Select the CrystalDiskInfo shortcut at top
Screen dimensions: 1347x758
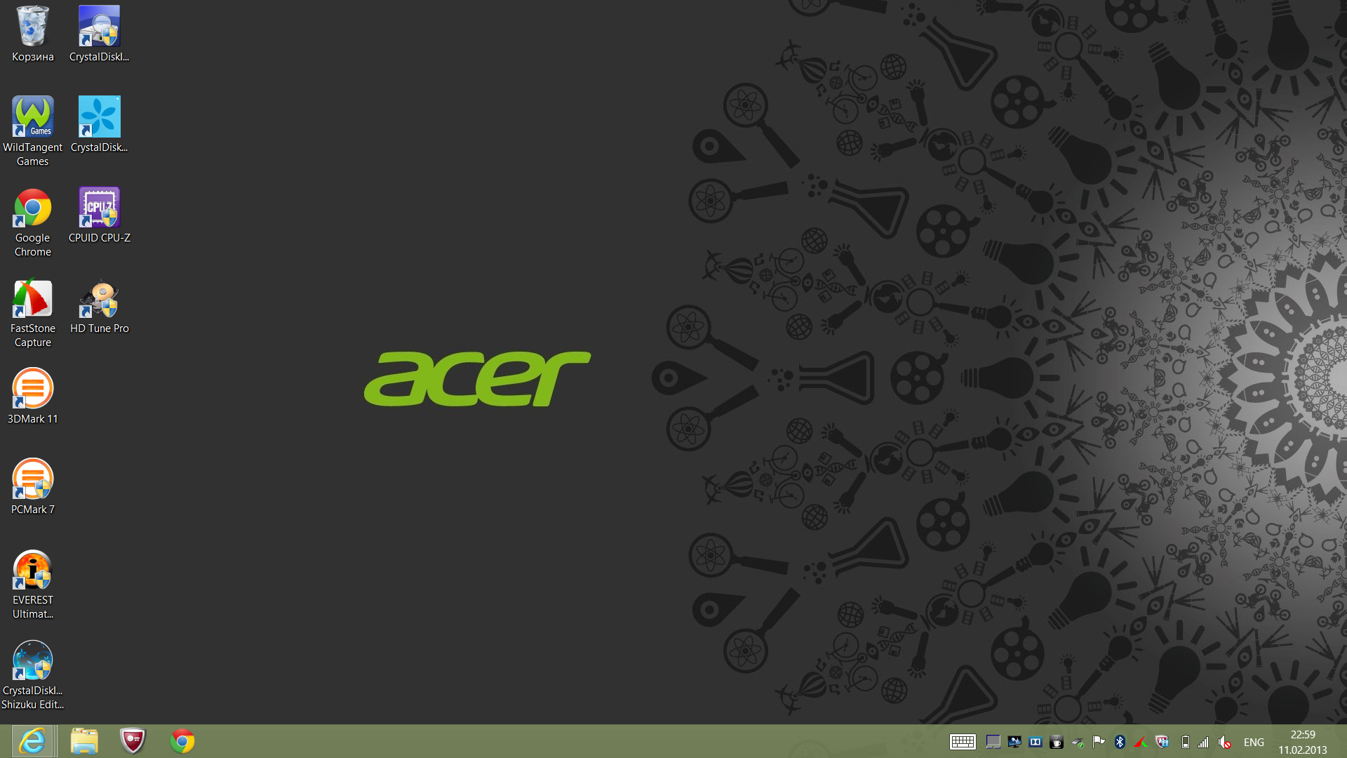click(99, 34)
